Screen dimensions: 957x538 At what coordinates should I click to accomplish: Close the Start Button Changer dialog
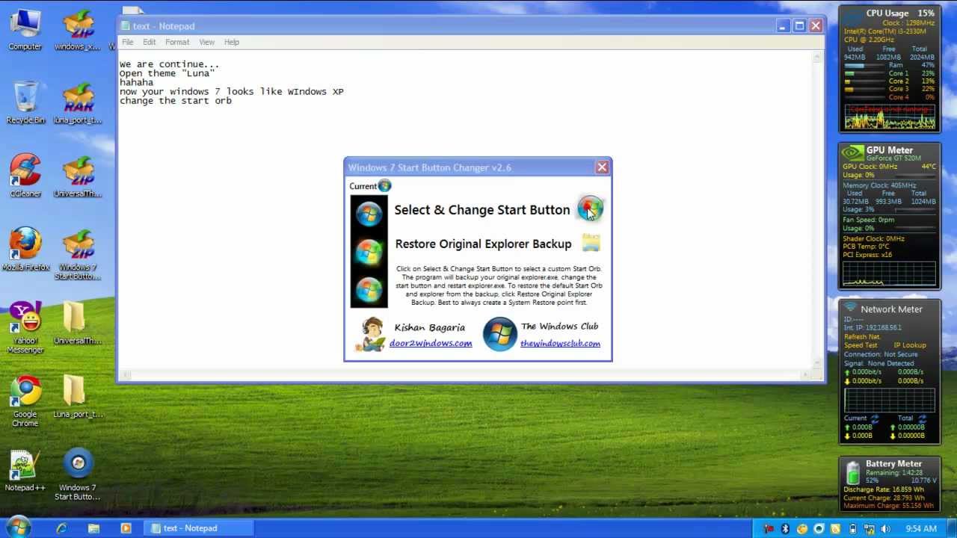click(602, 167)
